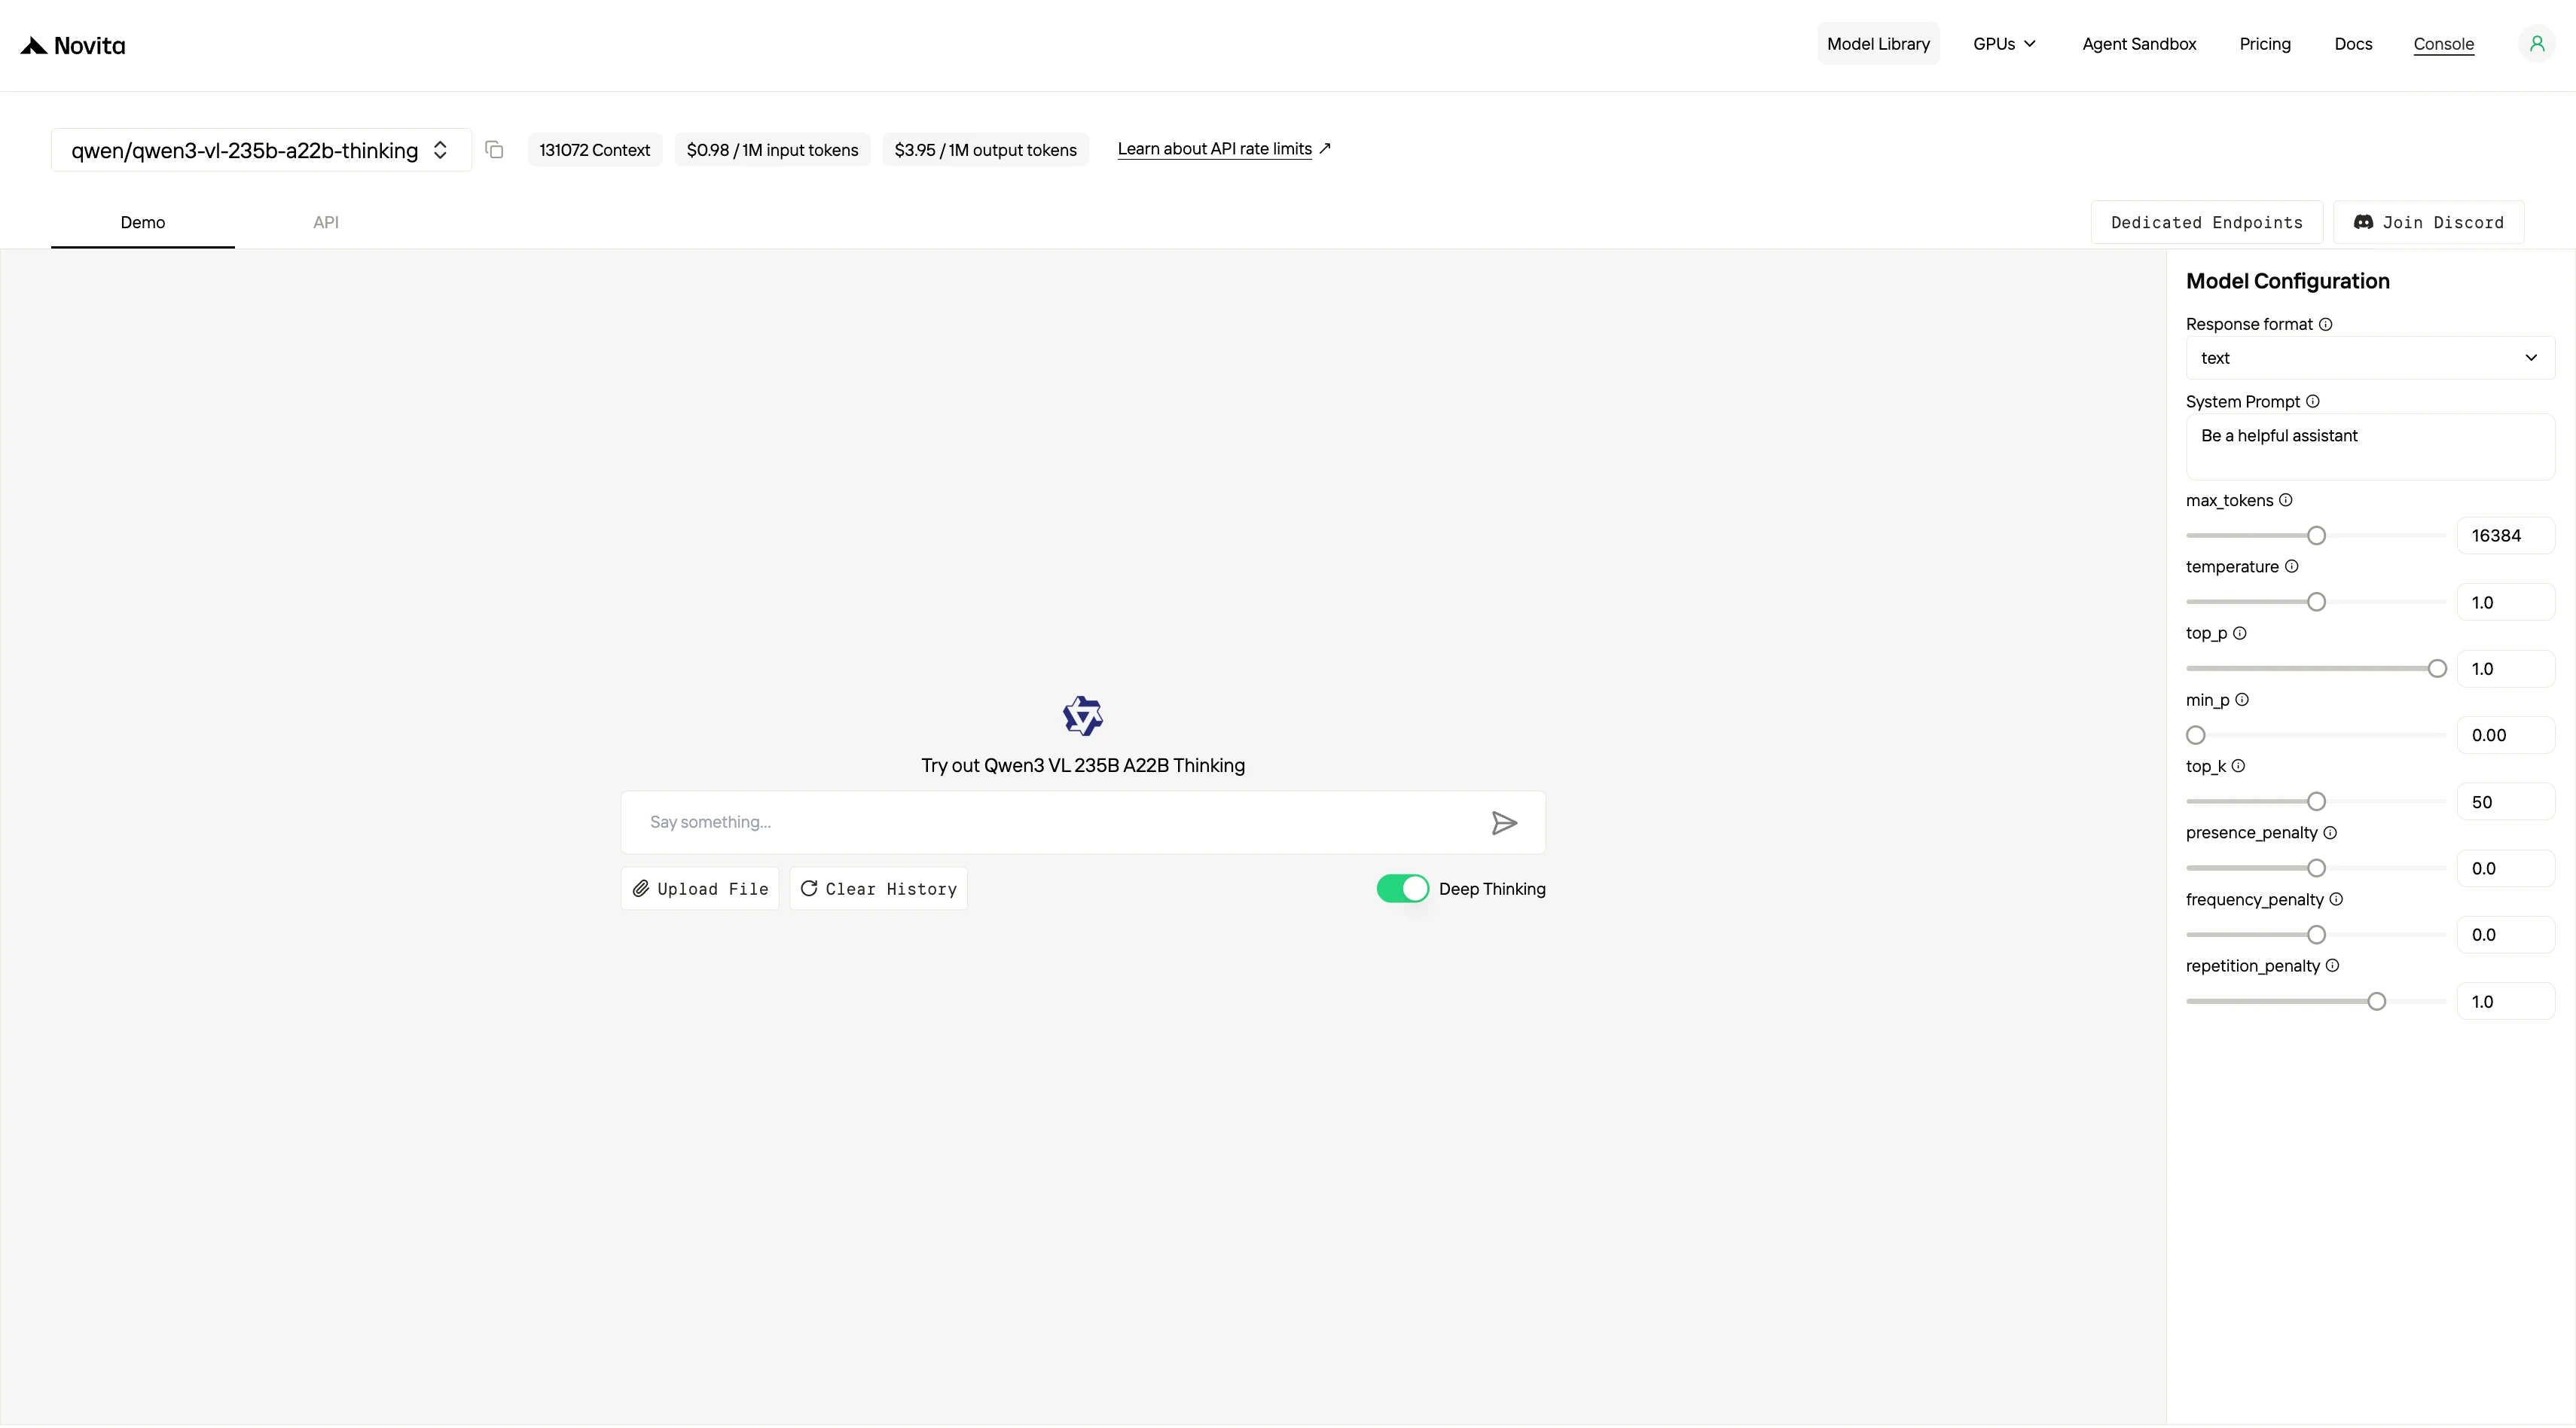Click the max_tokens value field 16384

click(2505, 536)
